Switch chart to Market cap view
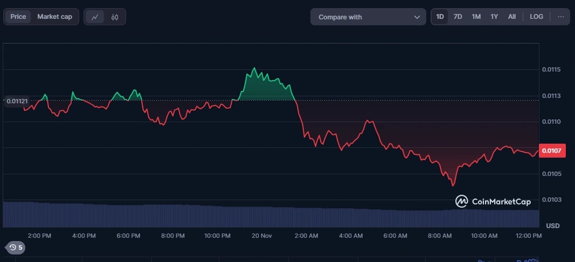 coord(54,17)
